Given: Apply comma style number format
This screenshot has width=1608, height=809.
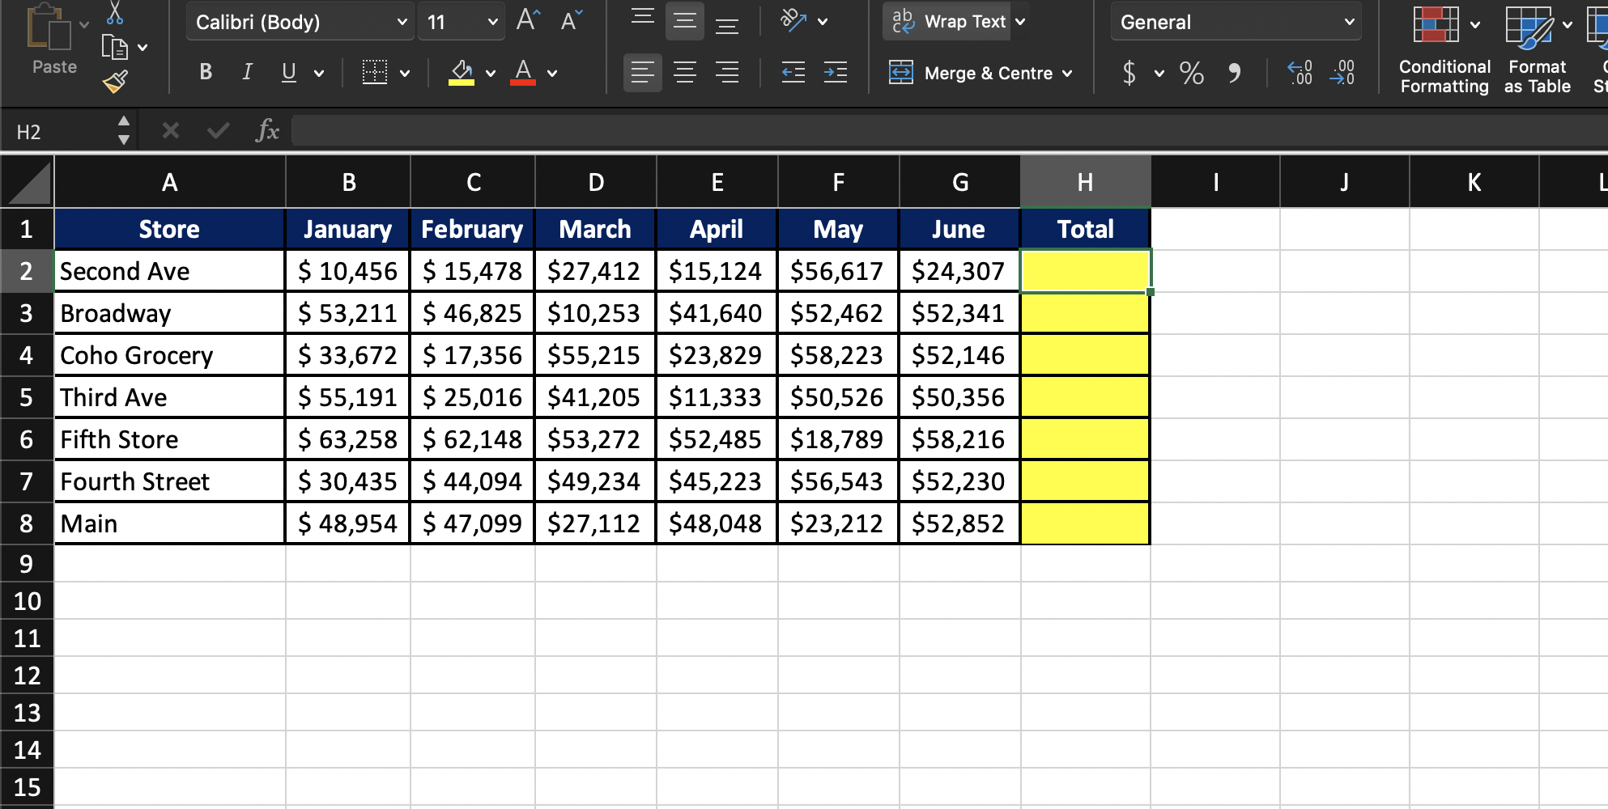Looking at the screenshot, I should pyautogui.click(x=1235, y=73).
